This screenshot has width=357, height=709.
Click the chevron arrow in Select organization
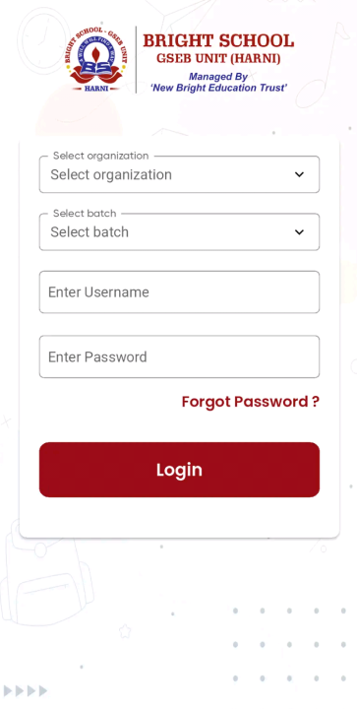299,174
